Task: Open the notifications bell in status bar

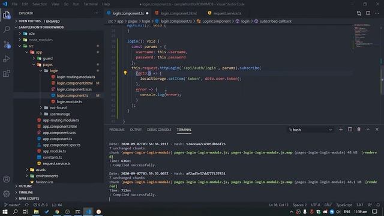Action: pos(378,205)
